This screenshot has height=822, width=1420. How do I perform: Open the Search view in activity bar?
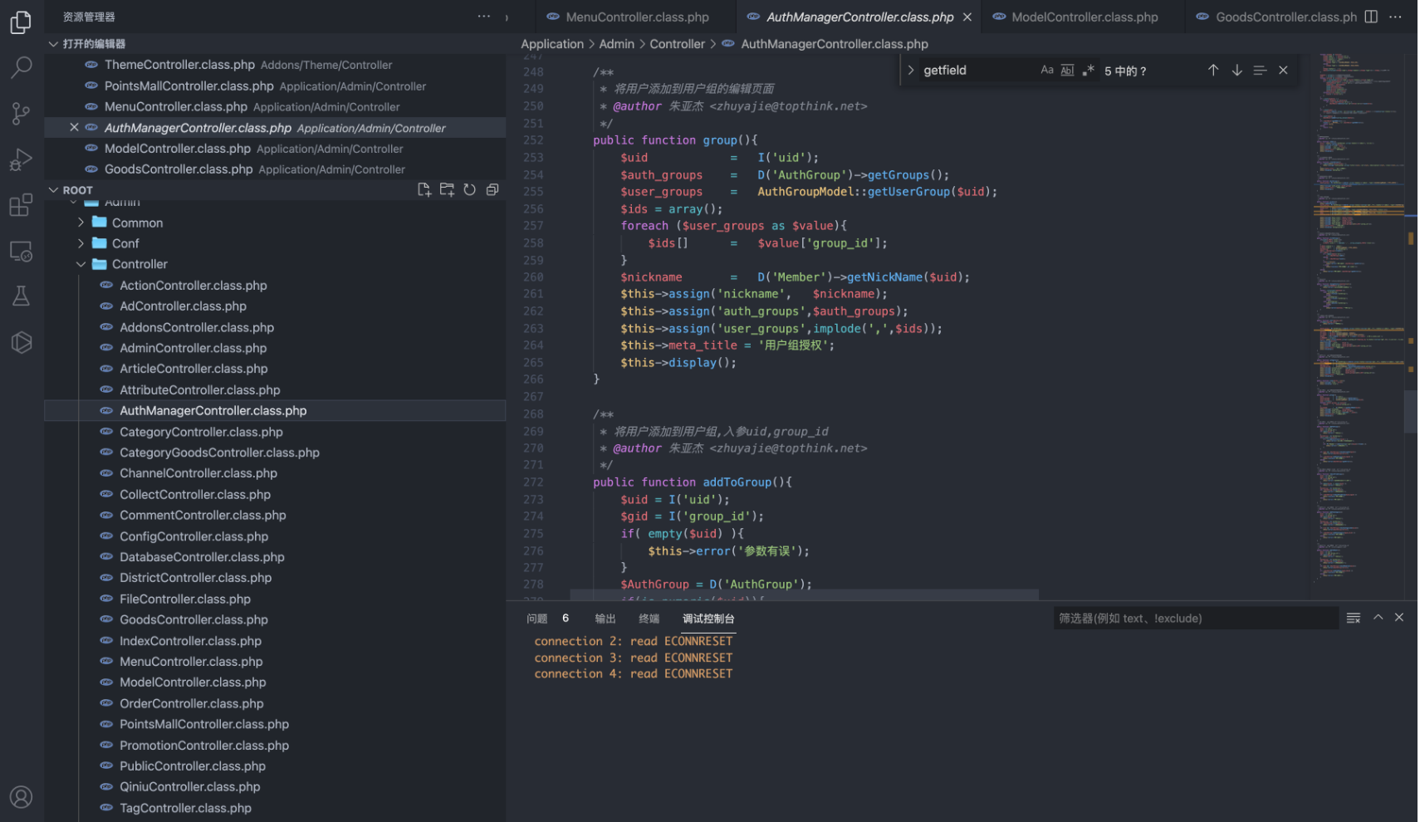tap(21, 67)
